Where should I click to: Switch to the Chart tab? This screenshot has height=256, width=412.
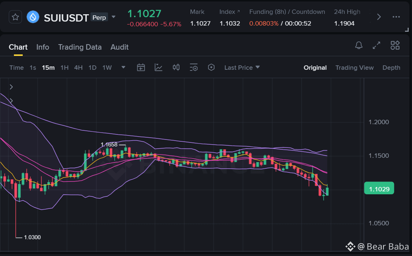(x=18, y=47)
